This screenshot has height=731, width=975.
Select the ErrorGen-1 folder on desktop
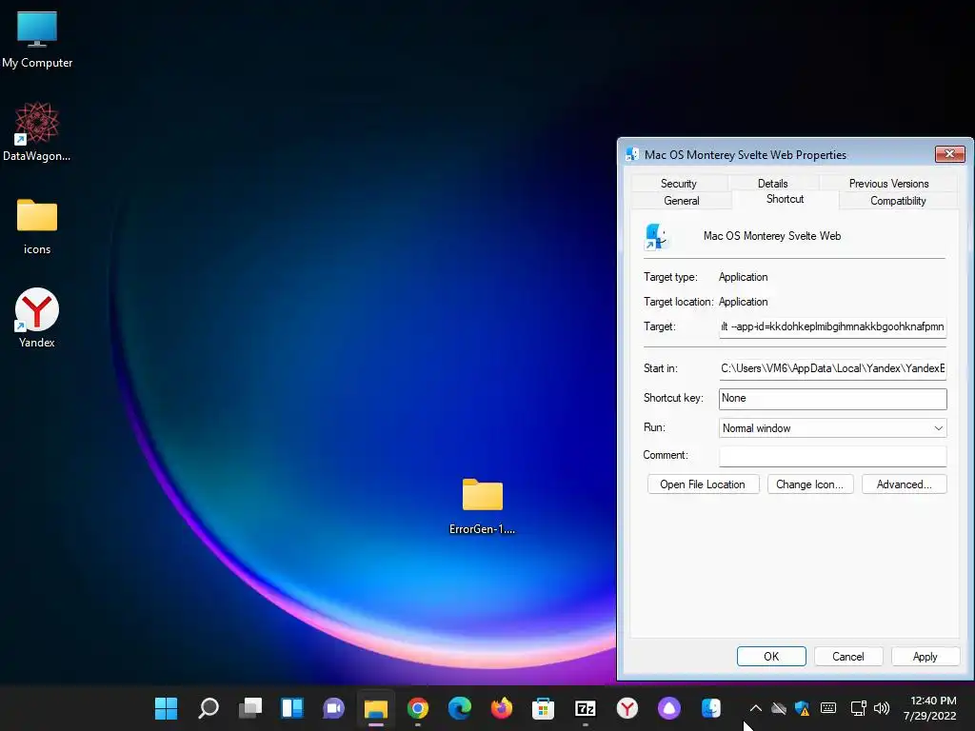click(482, 506)
